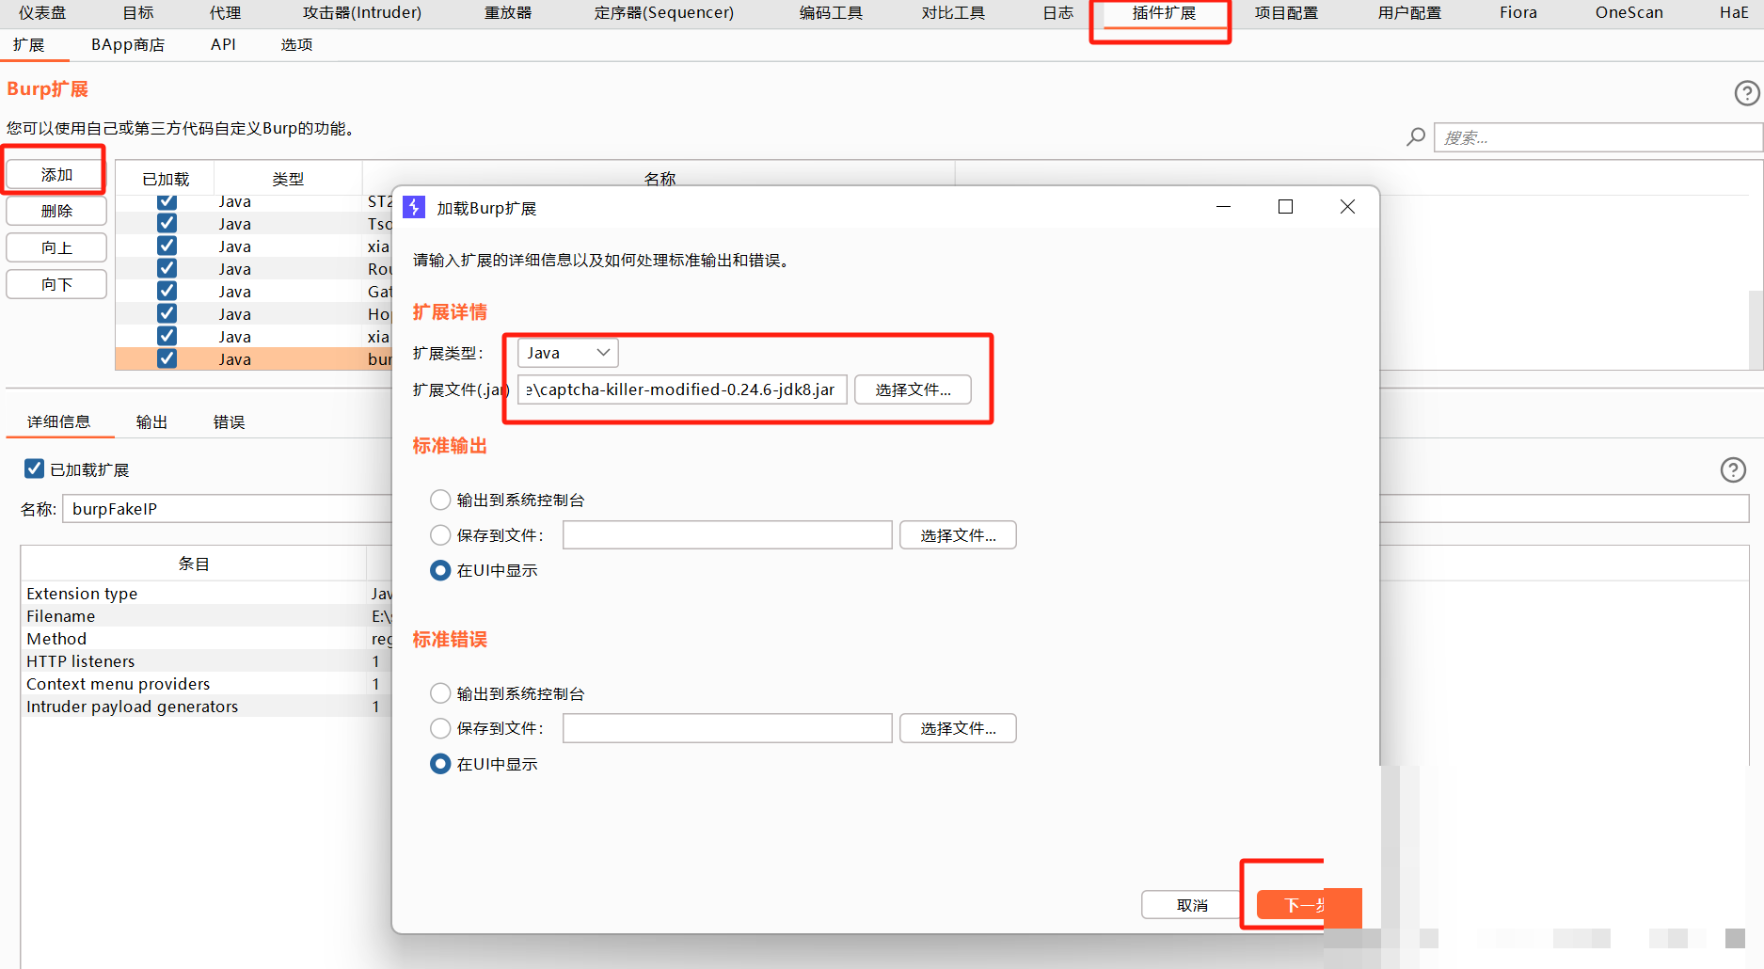The image size is (1764, 969).
Task: Click 选择文件 for extension jar file
Action: click(x=913, y=389)
